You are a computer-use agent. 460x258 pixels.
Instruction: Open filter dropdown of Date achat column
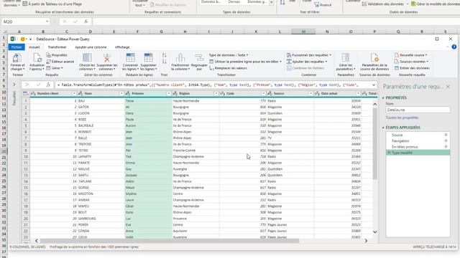[358, 93]
